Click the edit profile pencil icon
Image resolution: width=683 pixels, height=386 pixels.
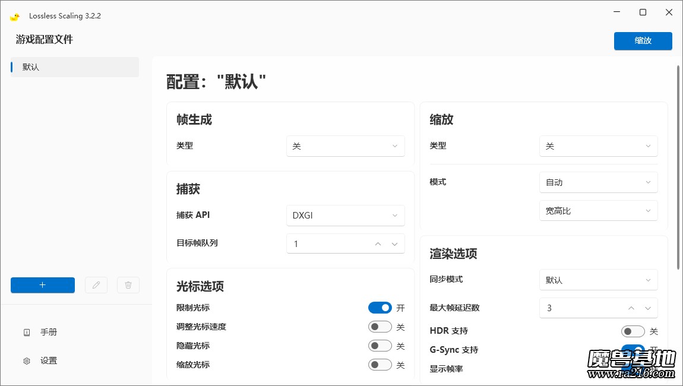coord(96,285)
